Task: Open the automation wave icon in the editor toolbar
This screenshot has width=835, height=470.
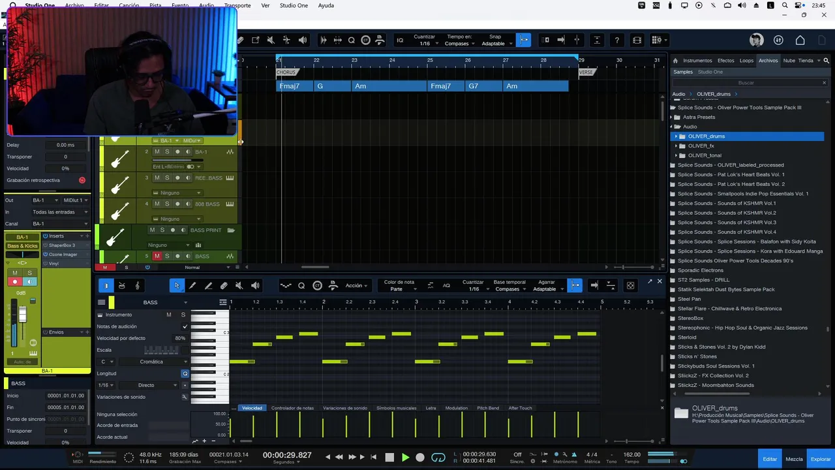Action: (285, 285)
